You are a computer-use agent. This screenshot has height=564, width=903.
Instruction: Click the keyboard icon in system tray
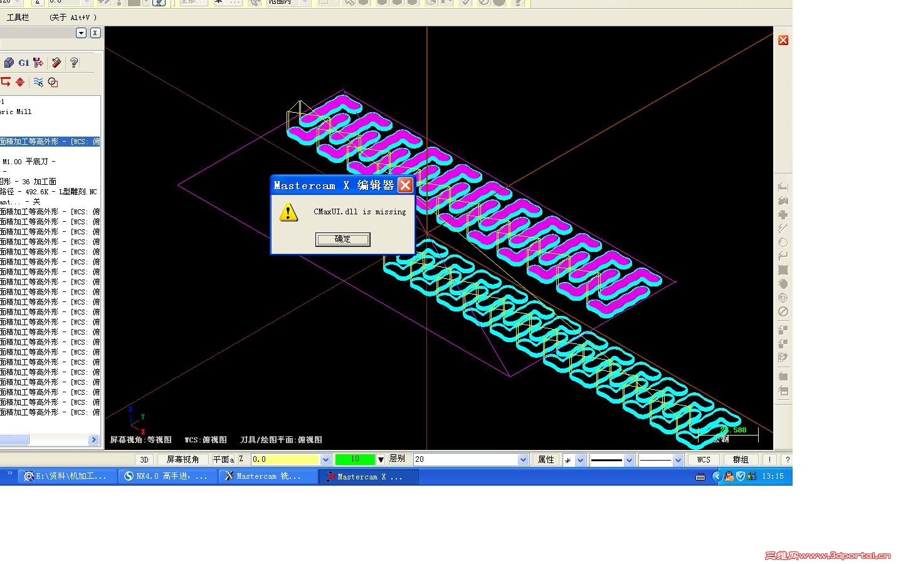pos(700,477)
